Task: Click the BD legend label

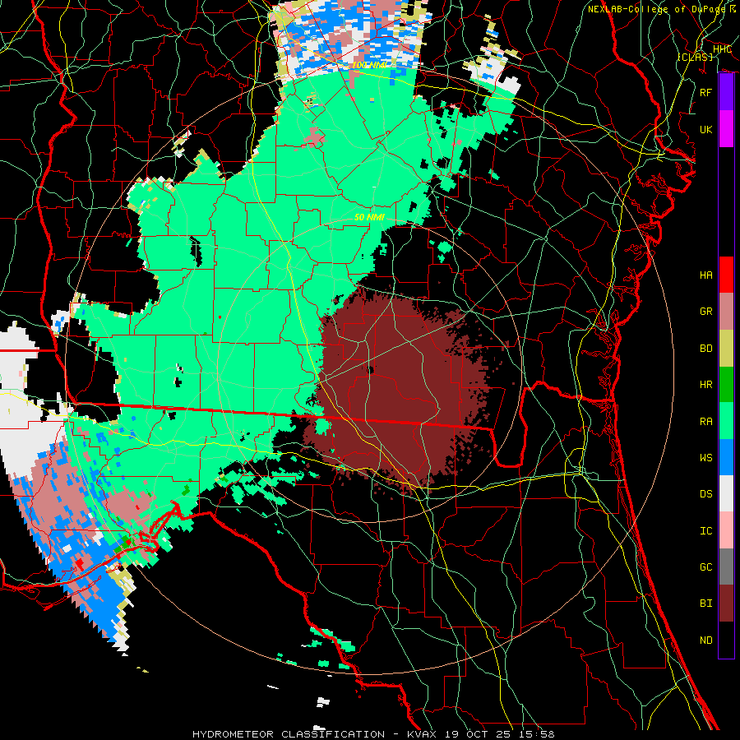Action: click(x=705, y=349)
